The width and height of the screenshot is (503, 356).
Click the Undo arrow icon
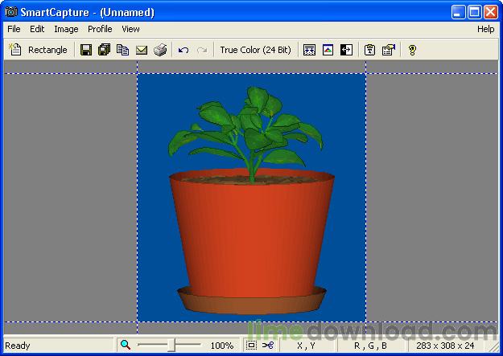click(183, 50)
